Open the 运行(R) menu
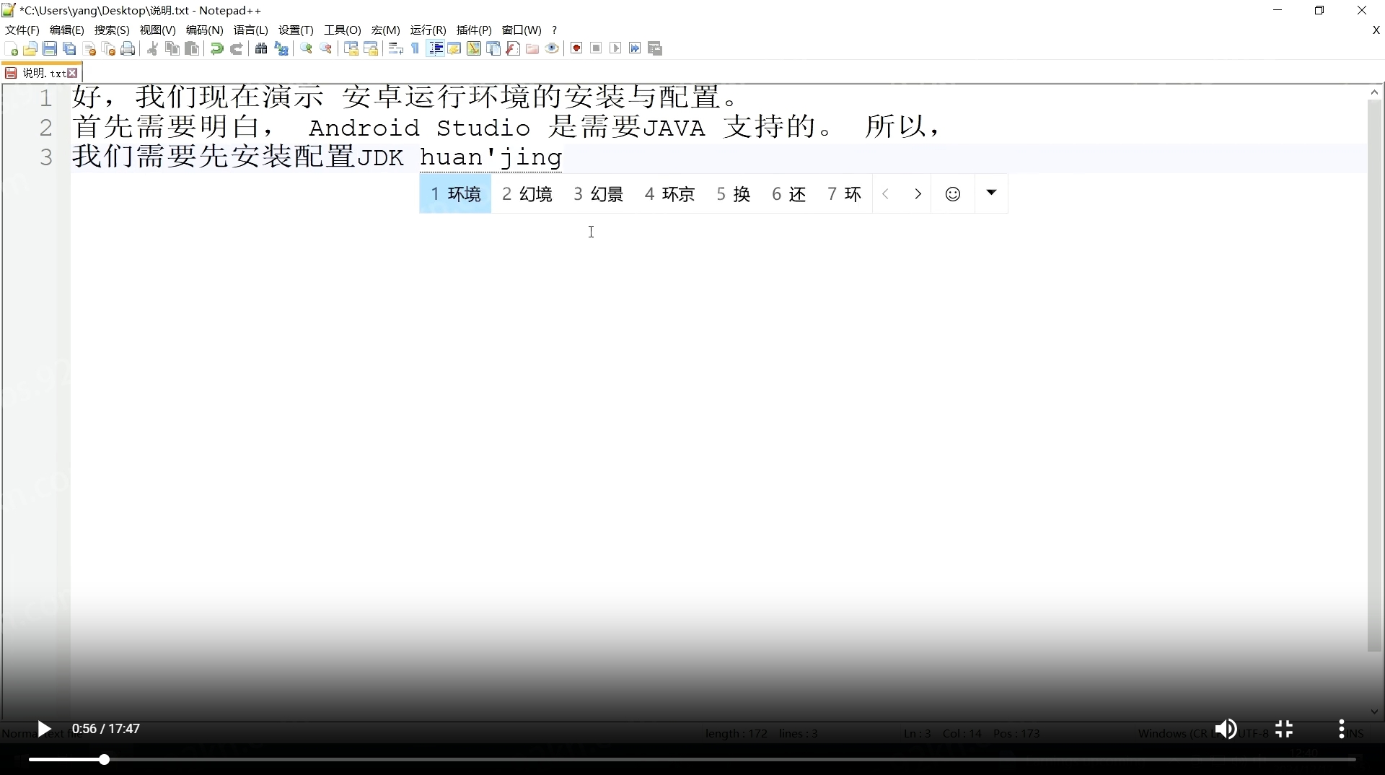 [428, 30]
